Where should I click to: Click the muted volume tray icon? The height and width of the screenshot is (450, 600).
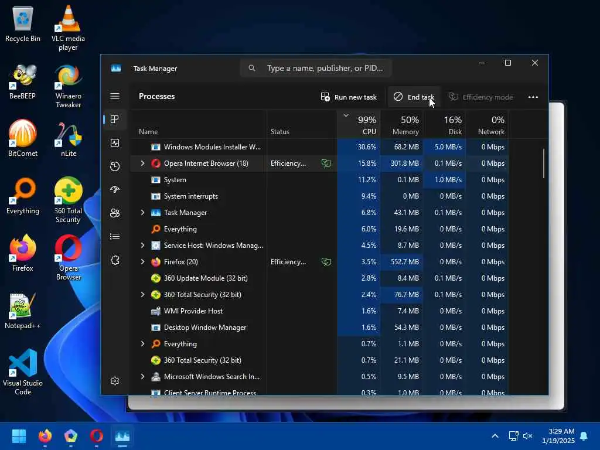528,436
